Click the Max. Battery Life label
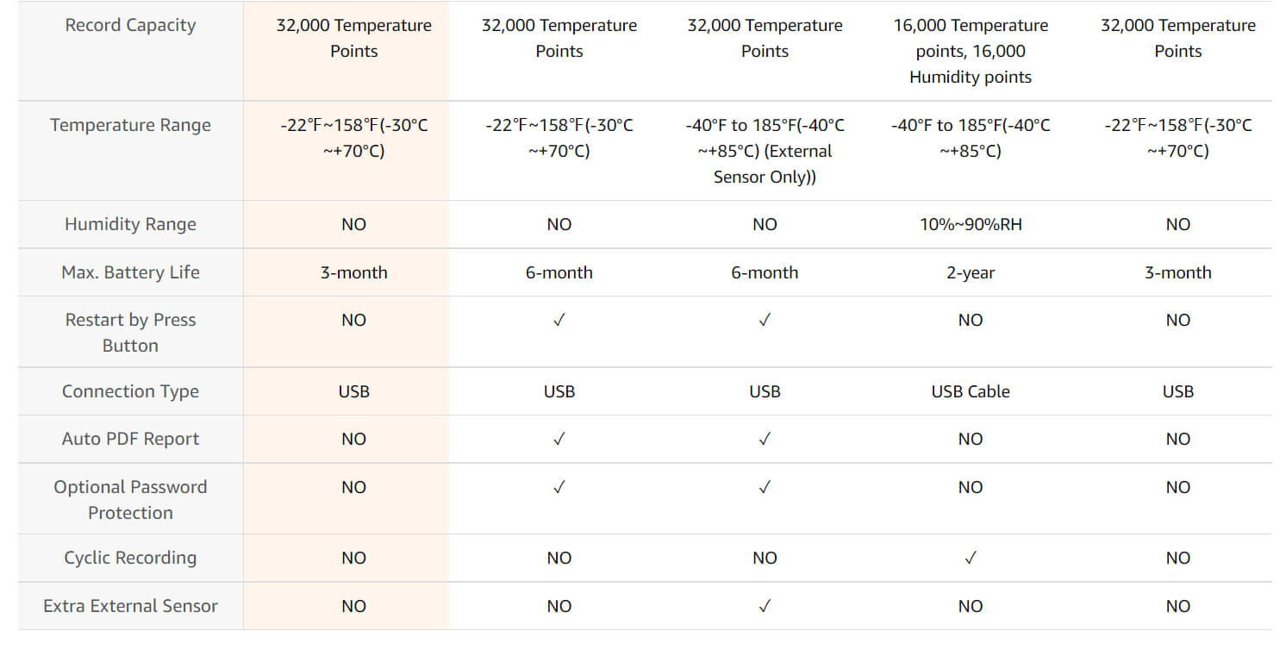The image size is (1286, 662). click(x=130, y=272)
